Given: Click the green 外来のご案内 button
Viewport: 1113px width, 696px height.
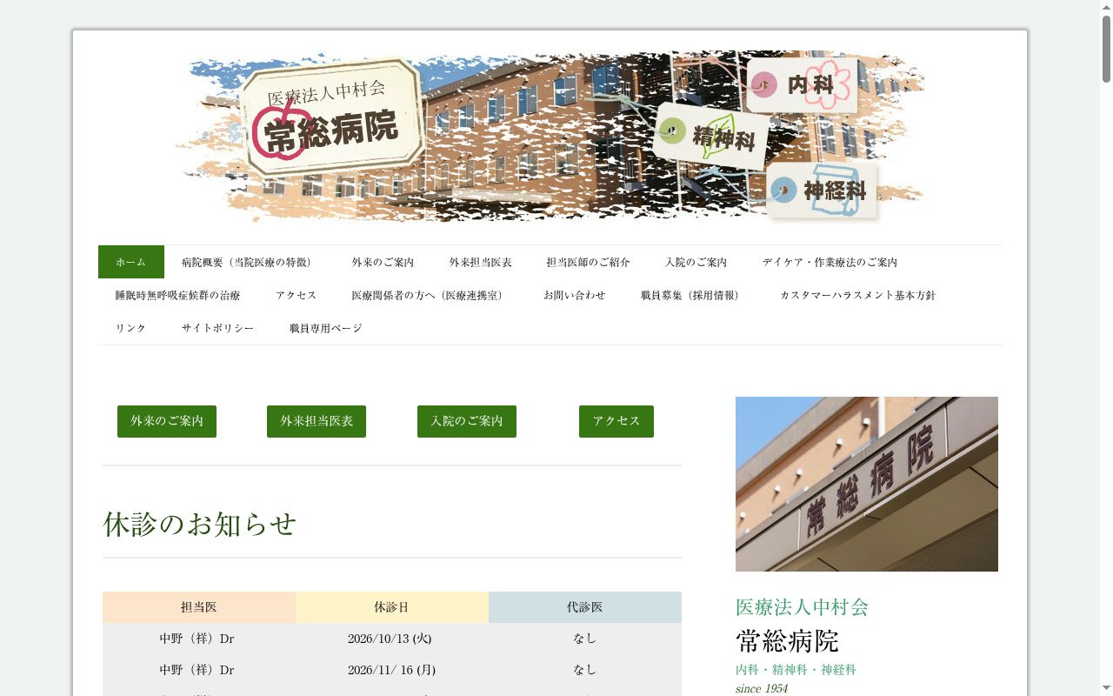Looking at the screenshot, I should click(x=167, y=421).
